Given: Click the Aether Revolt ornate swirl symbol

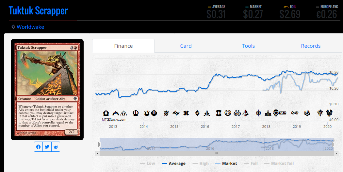Looking at the screenshot, I should pos(237,113).
